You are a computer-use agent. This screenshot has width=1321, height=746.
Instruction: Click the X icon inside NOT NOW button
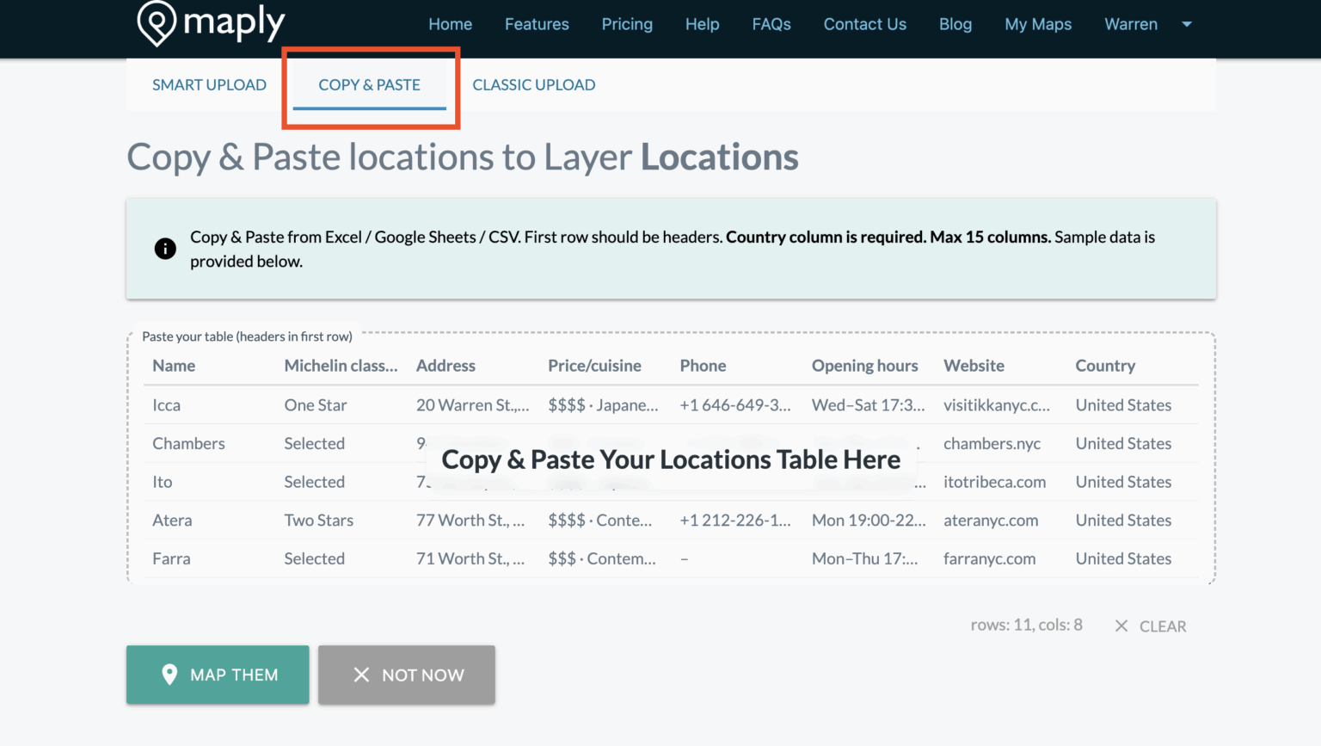(x=362, y=675)
